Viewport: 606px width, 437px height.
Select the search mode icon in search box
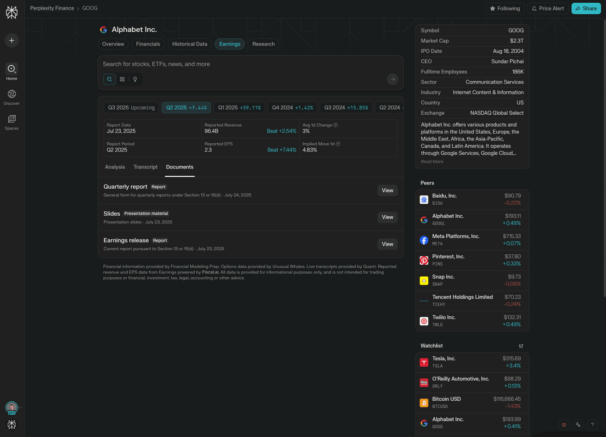(x=109, y=79)
